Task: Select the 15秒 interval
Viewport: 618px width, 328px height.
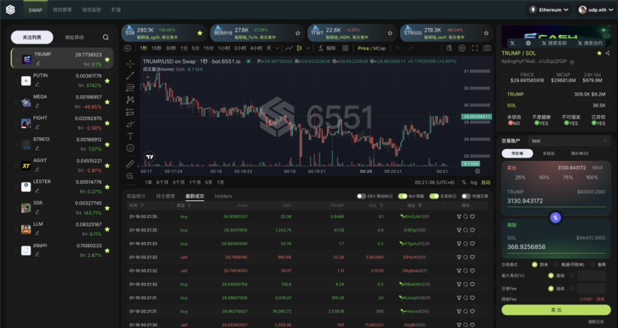Action: point(156,48)
